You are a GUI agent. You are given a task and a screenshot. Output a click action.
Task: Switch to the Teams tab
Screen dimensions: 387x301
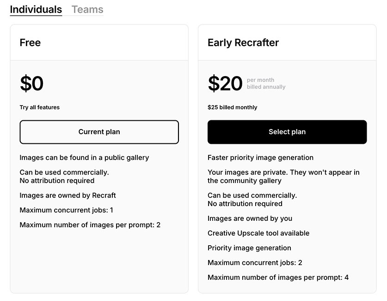[87, 10]
